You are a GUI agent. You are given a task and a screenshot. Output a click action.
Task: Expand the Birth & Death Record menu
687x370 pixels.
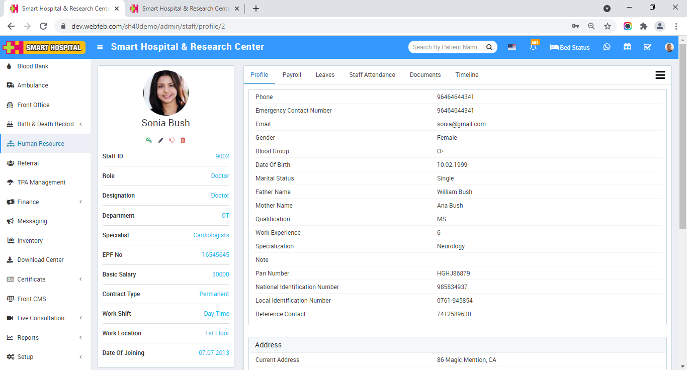pos(45,124)
